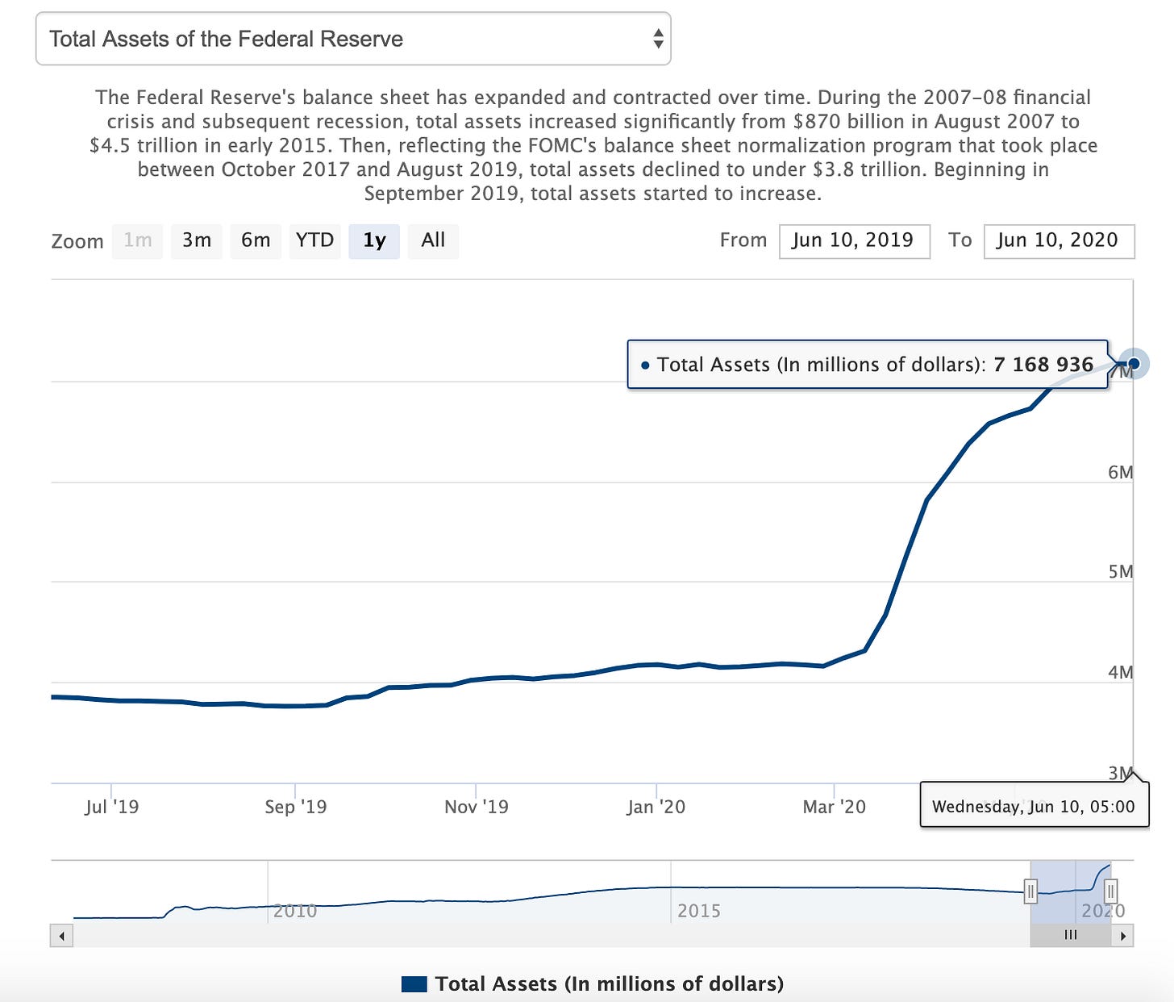
Task: Open the Total Assets of the Federal Reserve dropdown
Action: [x=353, y=39]
